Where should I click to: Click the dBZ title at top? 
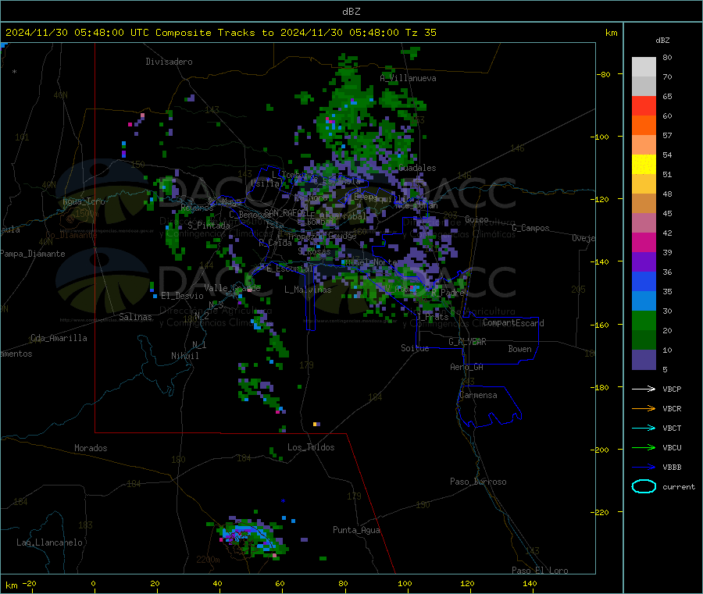[x=351, y=12]
